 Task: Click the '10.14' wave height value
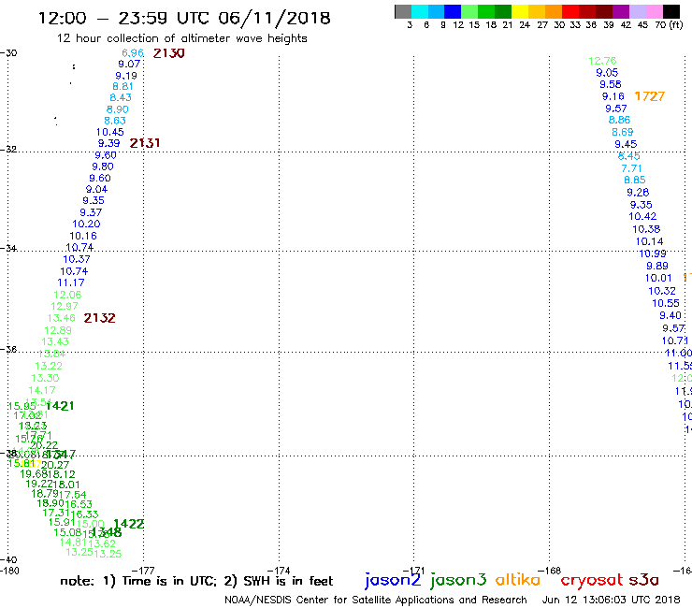tap(649, 241)
